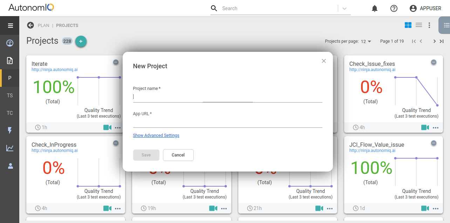Open the analytics chart icon in sidebar
Image resolution: width=450 pixels, height=223 pixels.
10,148
